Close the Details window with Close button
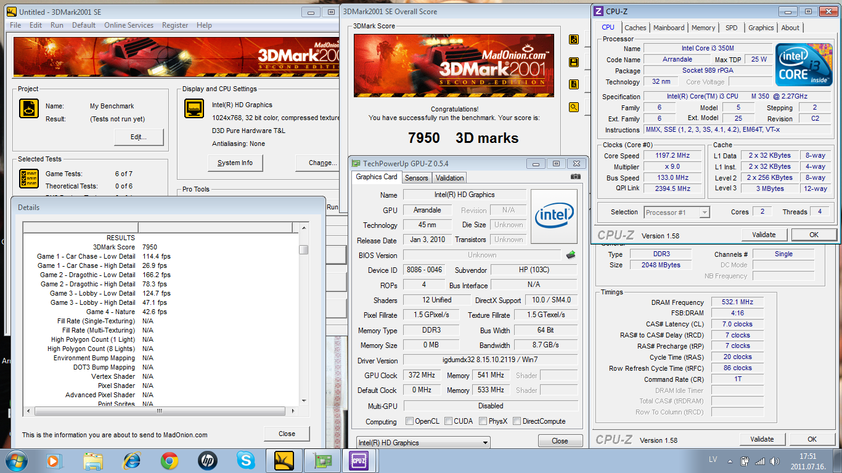Image resolution: width=842 pixels, height=473 pixels. coord(287,434)
